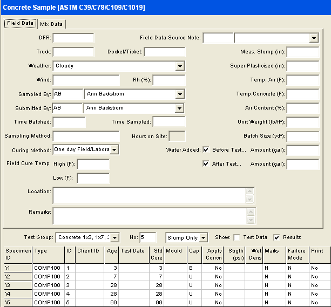Select the Field Data tab
Image resolution: width=331 pixels, height=307 pixels.
(x=21, y=24)
